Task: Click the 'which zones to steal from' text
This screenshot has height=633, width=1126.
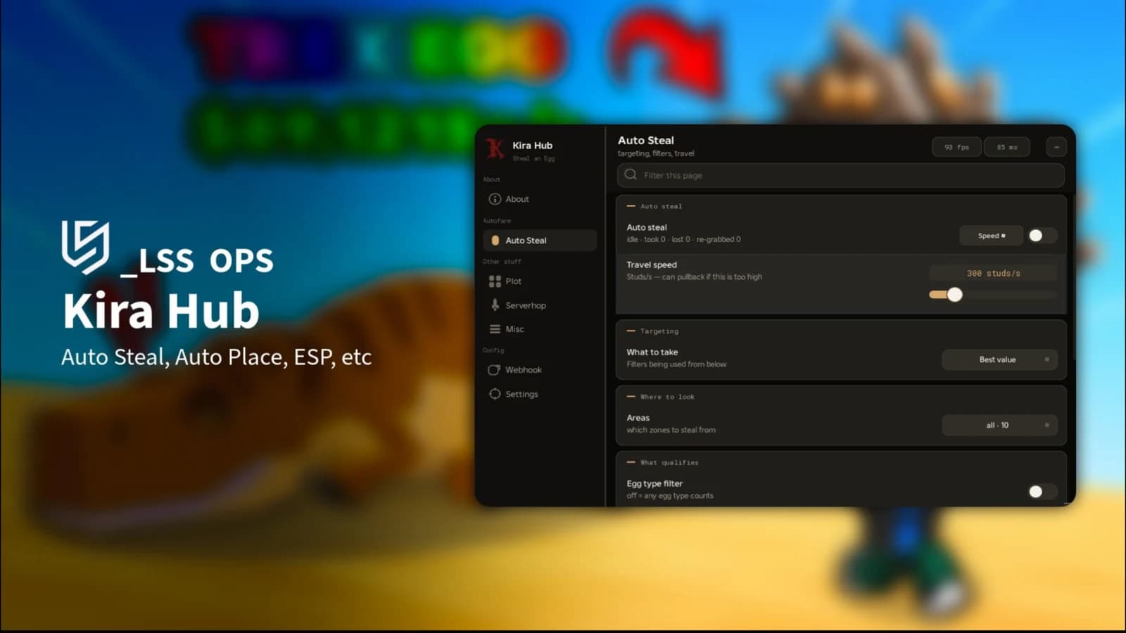Action: [671, 430]
